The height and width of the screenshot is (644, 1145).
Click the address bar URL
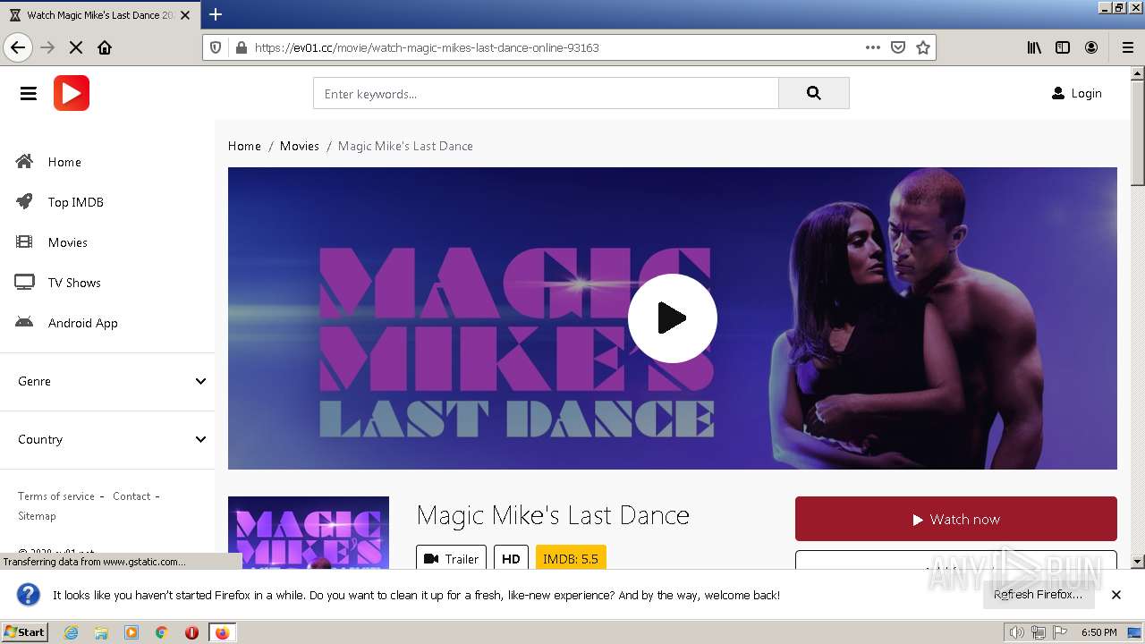pyautogui.click(x=427, y=47)
